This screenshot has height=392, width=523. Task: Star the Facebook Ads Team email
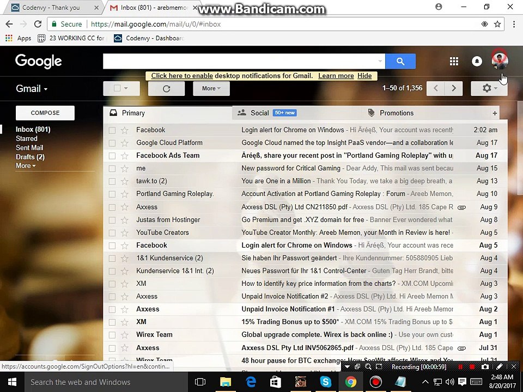point(124,156)
